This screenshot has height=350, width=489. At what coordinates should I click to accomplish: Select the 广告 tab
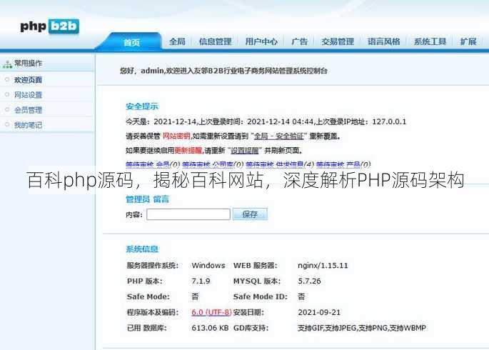tap(299, 41)
